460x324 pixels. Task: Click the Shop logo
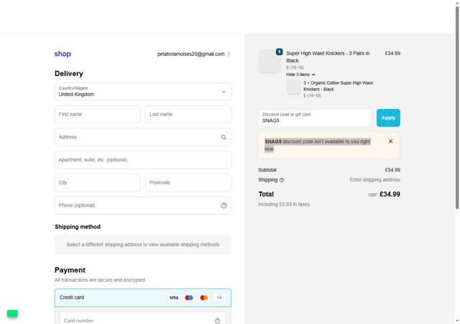63,54
